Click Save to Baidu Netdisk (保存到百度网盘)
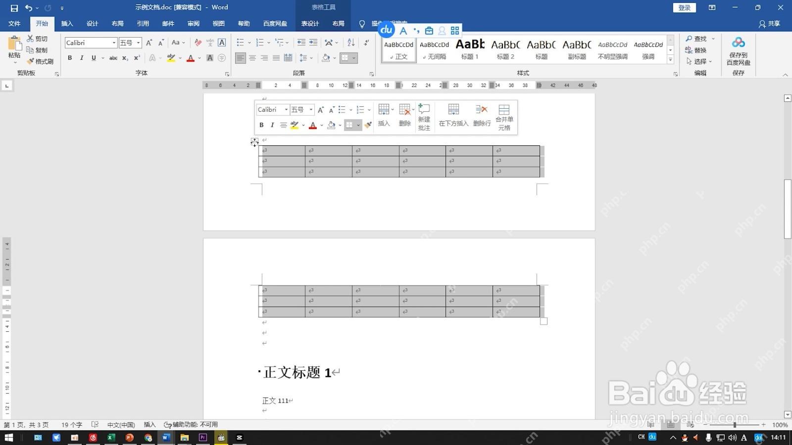Viewport: 792px width, 445px height. [x=738, y=51]
